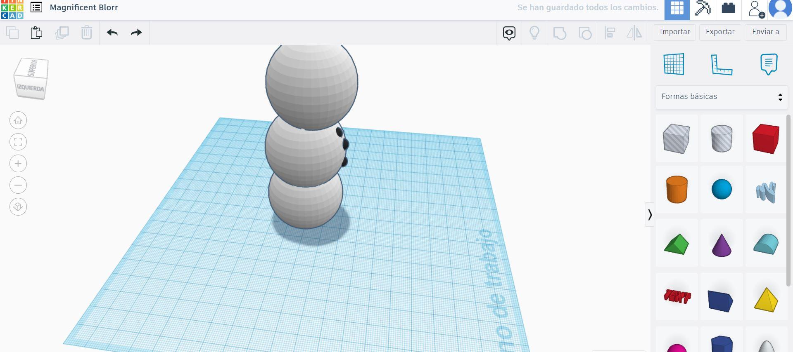Pick the dark blue polygon shape
The width and height of the screenshot is (793, 352).
(722, 345)
